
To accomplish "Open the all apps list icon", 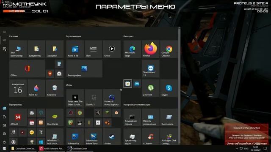I will coord(4,49).
